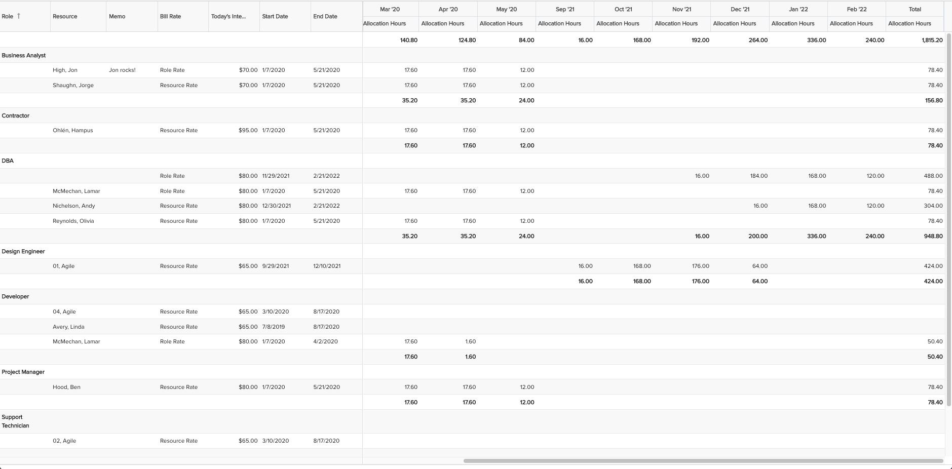Click the 304.00 total for Nichelson, Andy
Viewport: 952px width, 469px height.
(x=933, y=206)
